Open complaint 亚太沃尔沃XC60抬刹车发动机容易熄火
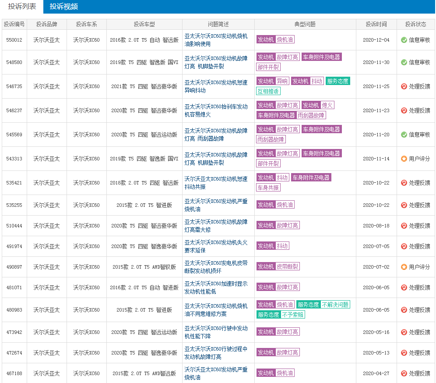Image resolution: width=436 pixels, height=383 pixels. 216,110
